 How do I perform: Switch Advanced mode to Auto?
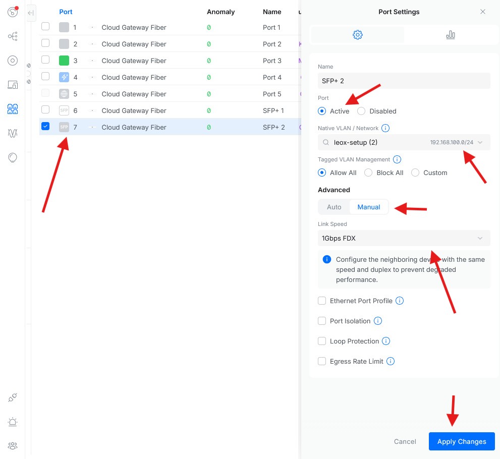pyautogui.click(x=334, y=207)
